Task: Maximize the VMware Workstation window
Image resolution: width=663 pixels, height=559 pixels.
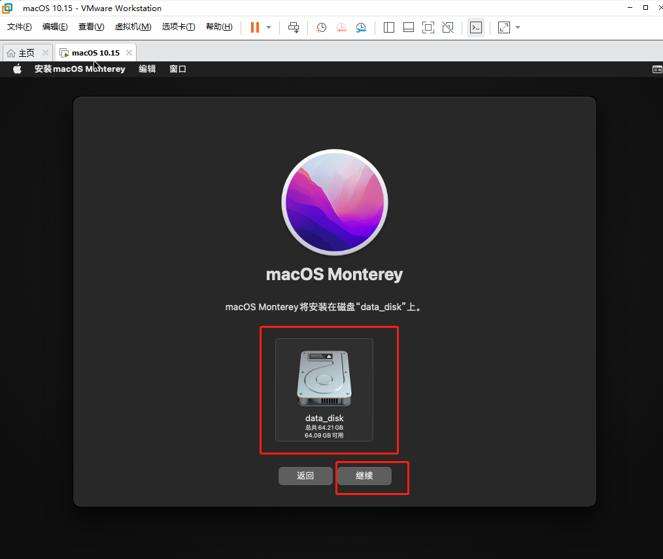Action: (645, 8)
